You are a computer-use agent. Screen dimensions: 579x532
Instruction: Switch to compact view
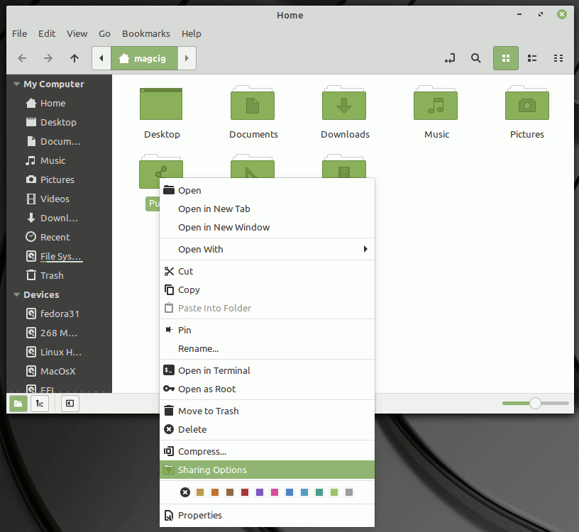pos(558,58)
